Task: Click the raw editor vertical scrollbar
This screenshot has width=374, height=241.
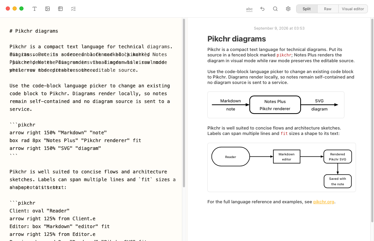Action: 184,103
